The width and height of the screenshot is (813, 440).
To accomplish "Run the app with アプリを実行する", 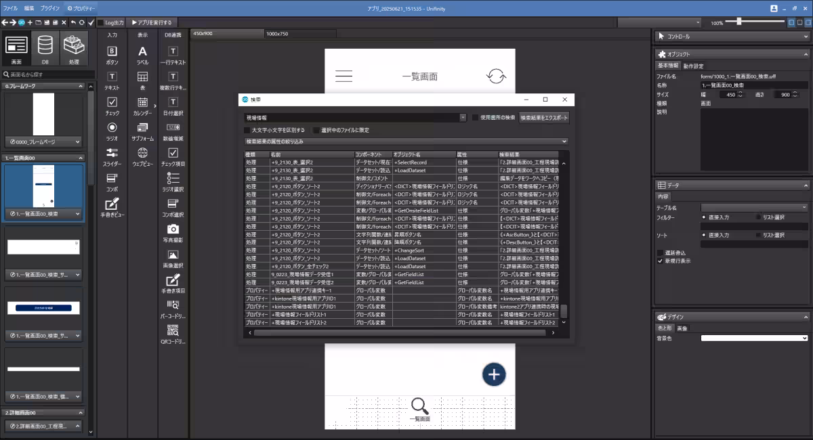I will pos(152,22).
